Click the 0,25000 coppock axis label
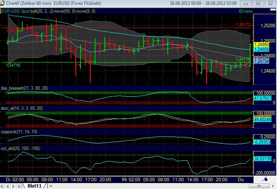 268,137
